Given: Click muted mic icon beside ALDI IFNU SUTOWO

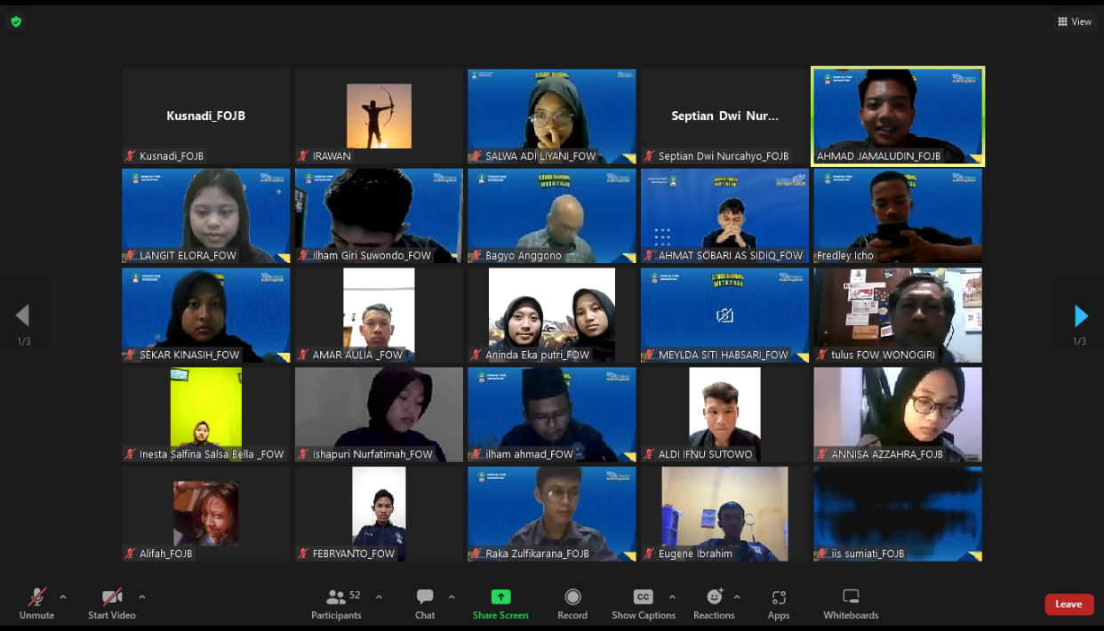Looking at the screenshot, I should (649, 454).
